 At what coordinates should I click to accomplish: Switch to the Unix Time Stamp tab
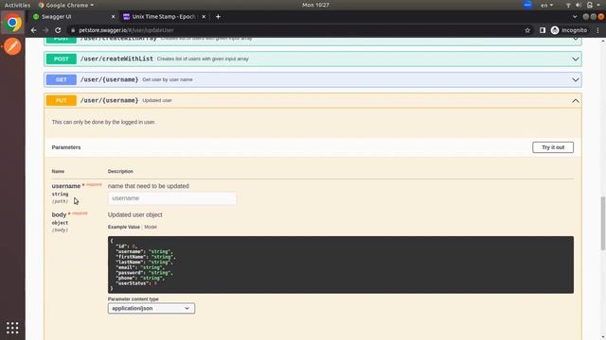pos(164,17)
